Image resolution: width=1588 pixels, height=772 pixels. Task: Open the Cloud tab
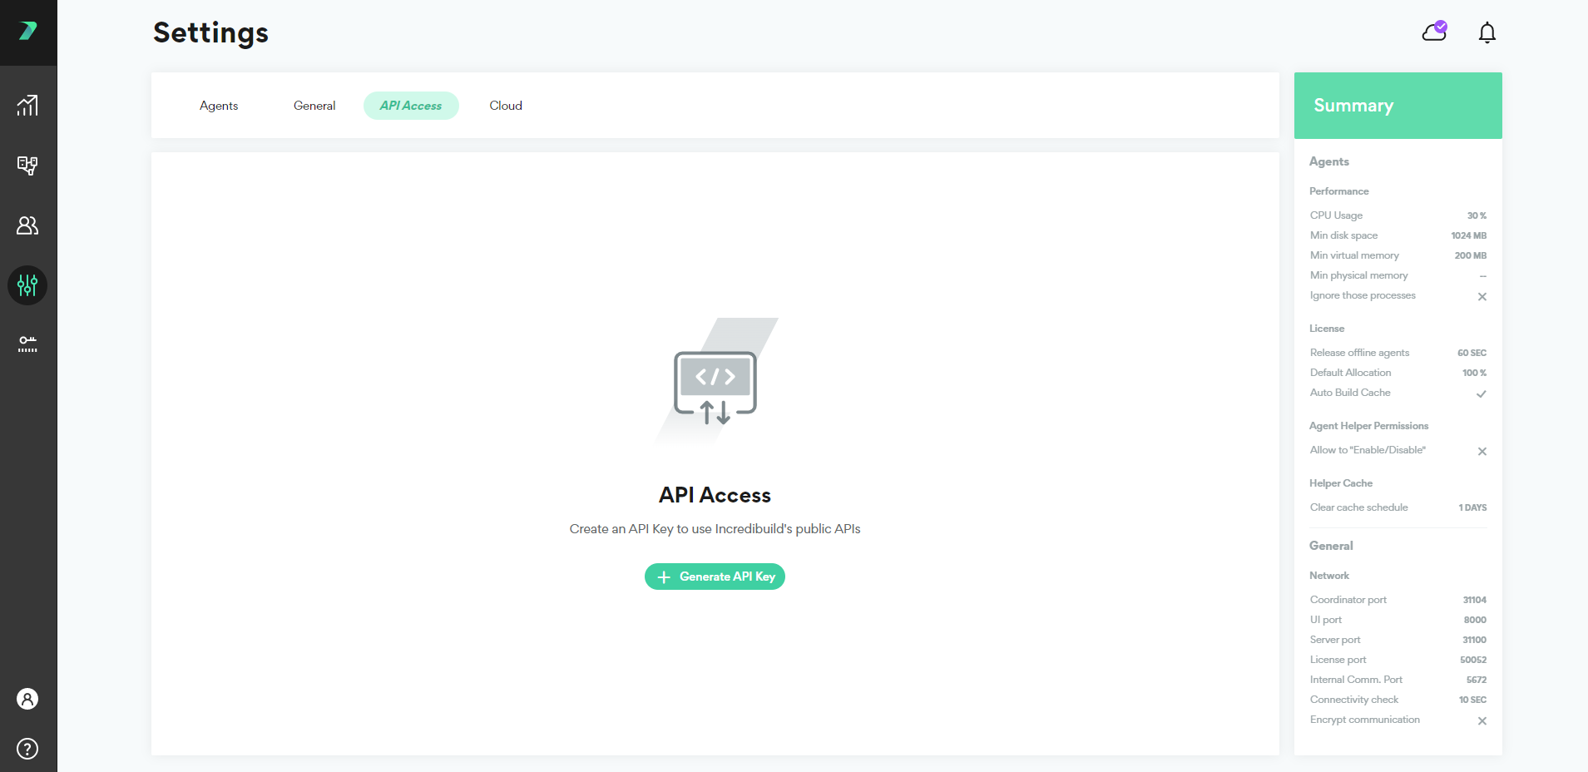(x=506, y=106)
